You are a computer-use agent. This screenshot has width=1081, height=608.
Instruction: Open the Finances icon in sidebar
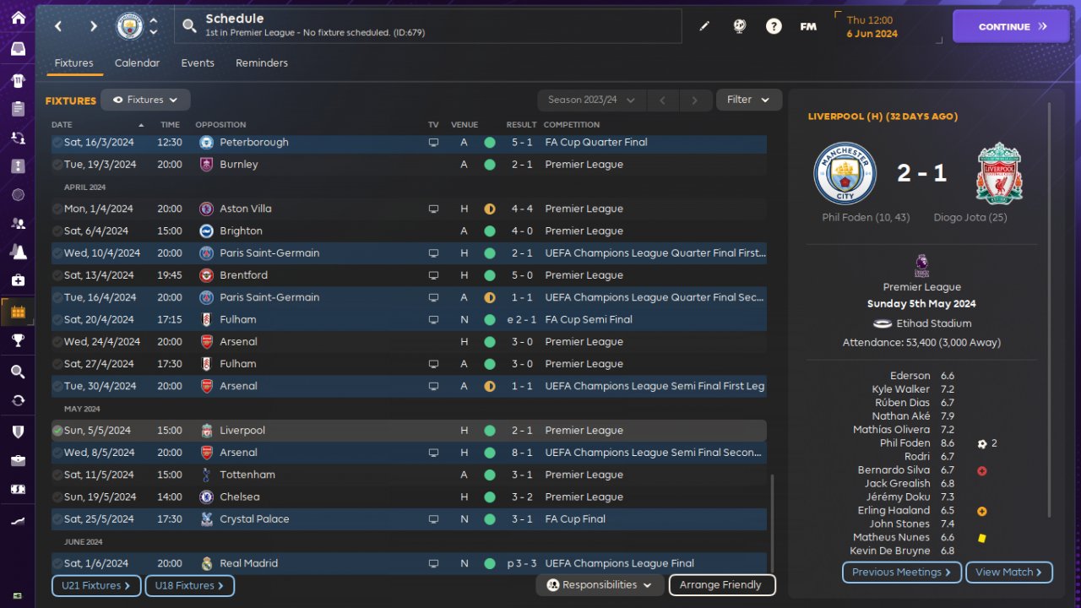[x=18, y=489]
